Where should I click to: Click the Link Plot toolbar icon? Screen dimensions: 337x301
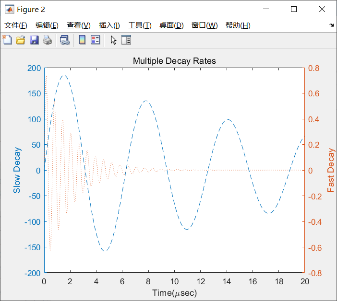pyautogui.click(x=64, y=40)
